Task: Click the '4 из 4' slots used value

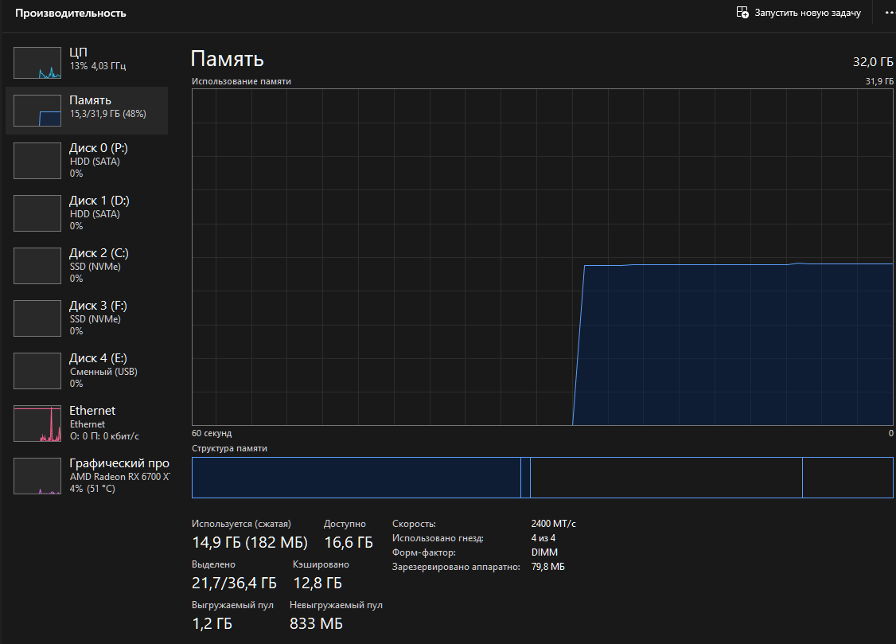Action: tap(543, 537)
